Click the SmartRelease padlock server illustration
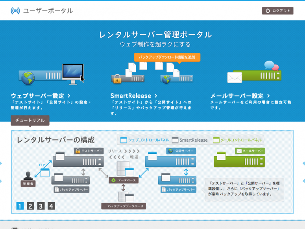This screenshot has height=229, width=305. [128, 77]
